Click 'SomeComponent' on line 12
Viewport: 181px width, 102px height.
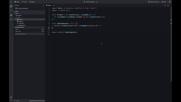(x=70, y=32)
